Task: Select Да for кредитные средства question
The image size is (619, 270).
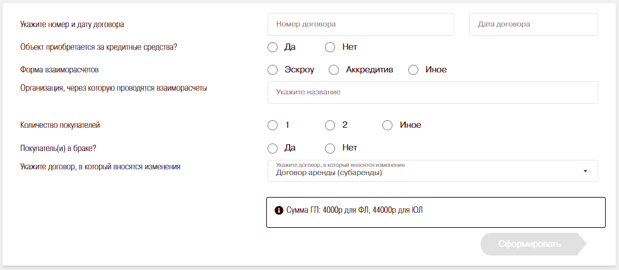Action: [273, 47]
